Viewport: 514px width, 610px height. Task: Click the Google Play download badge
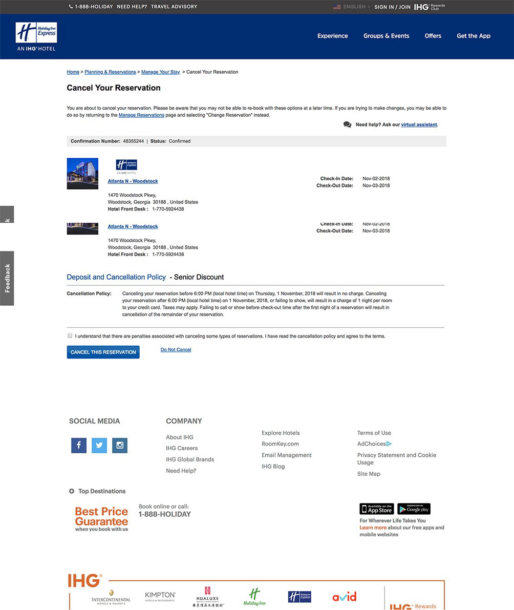coord(414,509)
